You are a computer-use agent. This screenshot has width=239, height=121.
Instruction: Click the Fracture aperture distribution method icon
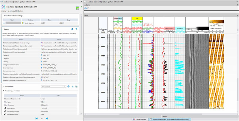3,7
